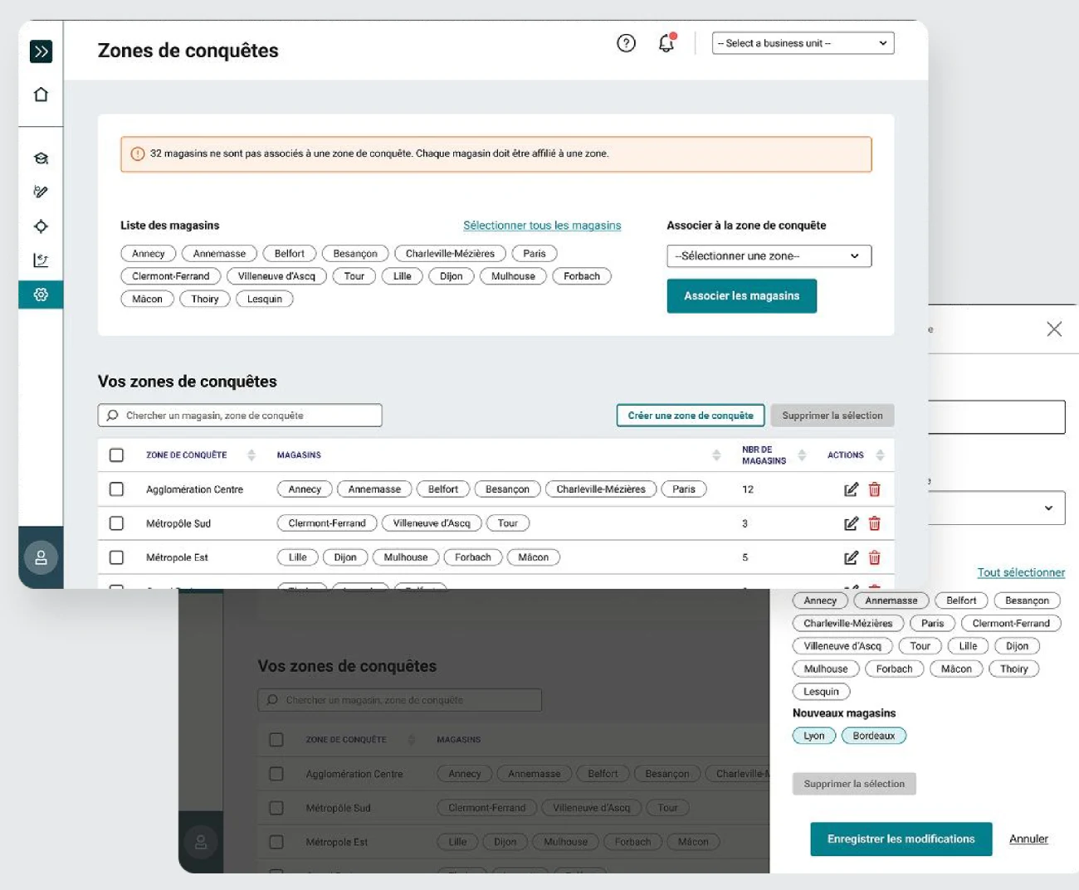Click the Mâcon chip in Métropole Est row
The height and width of the screenshot is (890, 1079).
[533, 557]
